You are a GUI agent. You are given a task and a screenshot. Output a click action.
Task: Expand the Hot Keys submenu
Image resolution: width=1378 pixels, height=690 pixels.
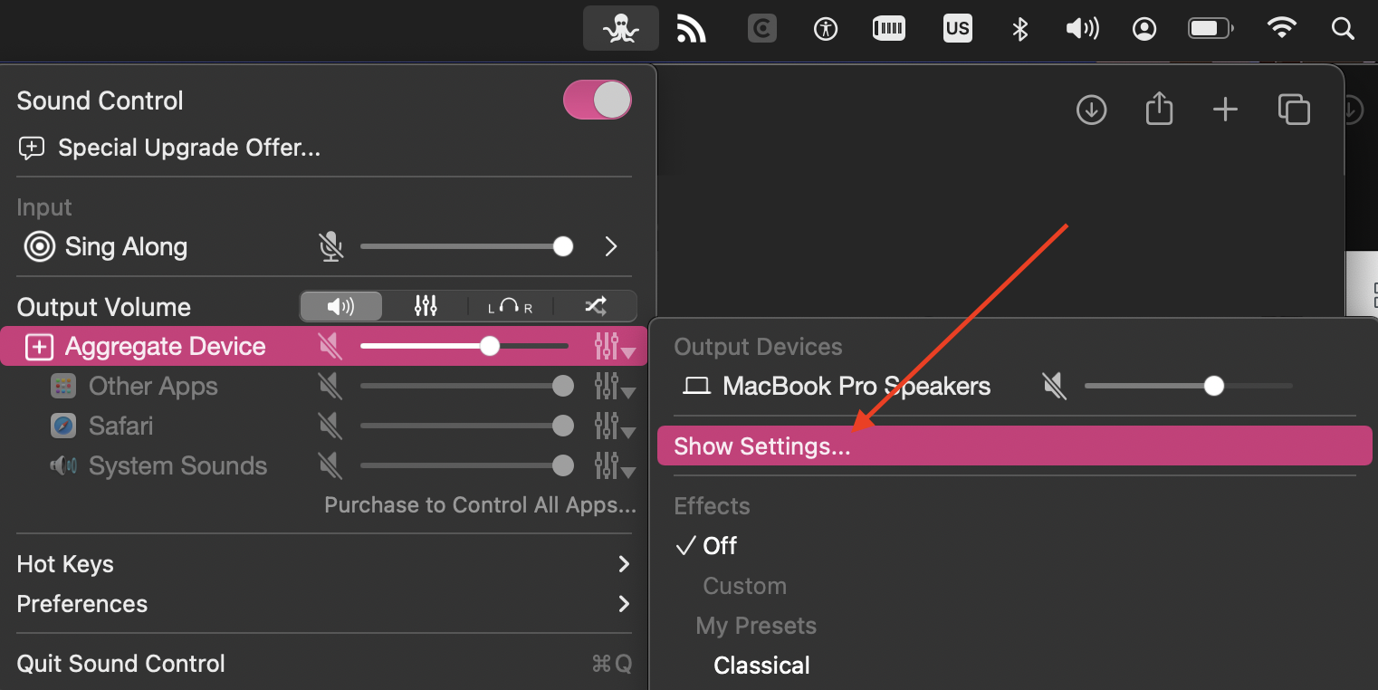(623, 564)
